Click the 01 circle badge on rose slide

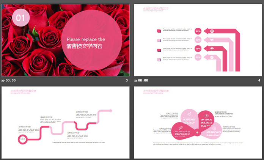20,18
